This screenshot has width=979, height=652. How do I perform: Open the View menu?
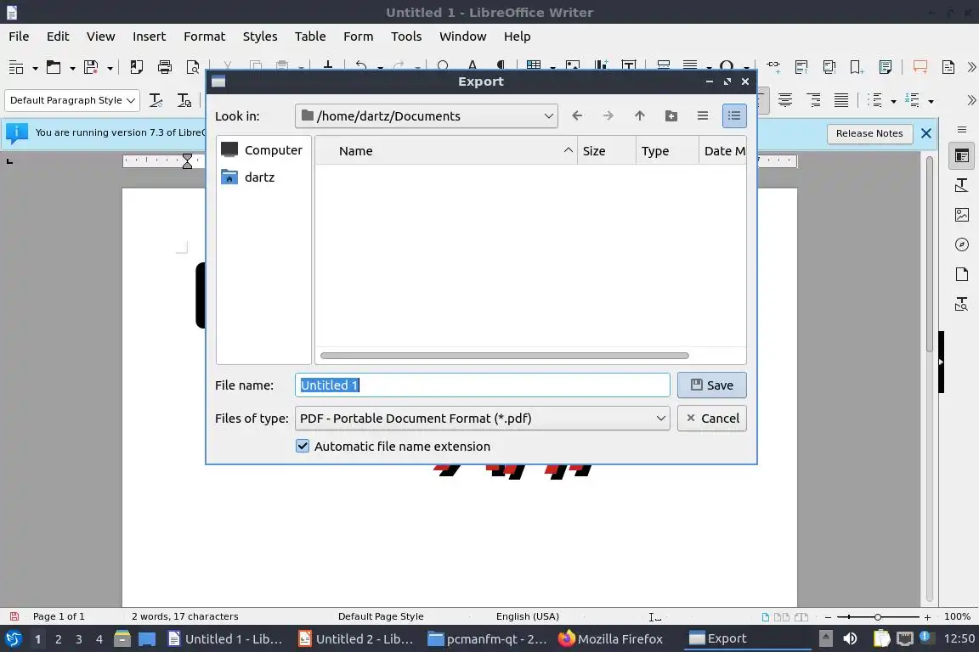click(x=100, y=37)
